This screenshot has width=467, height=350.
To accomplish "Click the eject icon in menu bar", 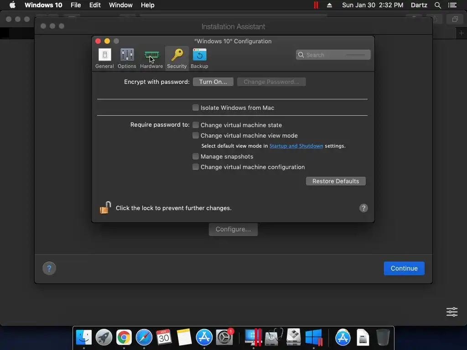I will click(329, 5).
